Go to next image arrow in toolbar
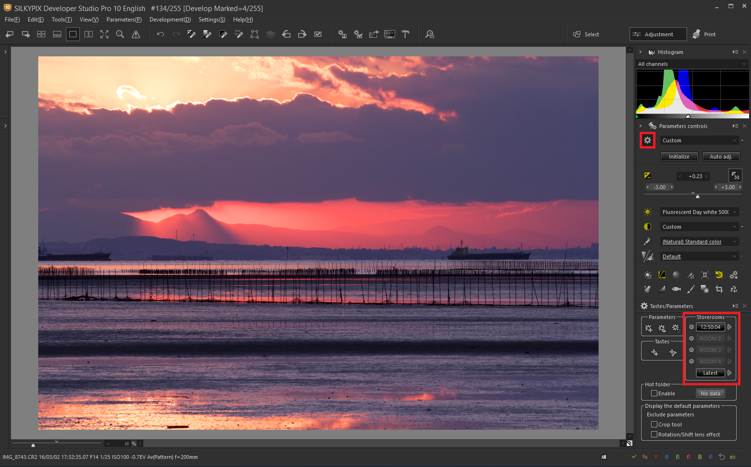751x467 pixels. click(x=26, y=34)
